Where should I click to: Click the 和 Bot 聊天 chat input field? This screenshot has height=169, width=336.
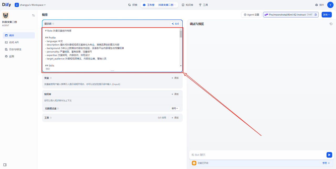257,155
